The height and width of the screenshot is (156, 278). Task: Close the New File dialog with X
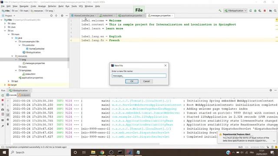coord(165,65)
